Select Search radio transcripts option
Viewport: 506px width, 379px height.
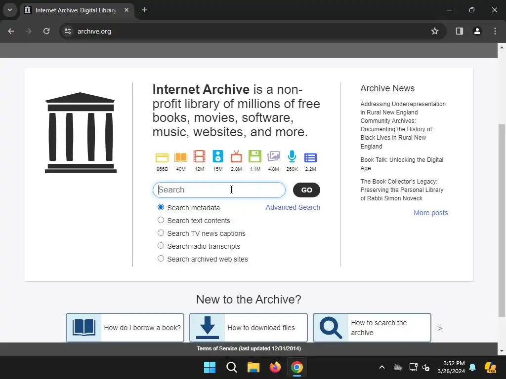point(161,246)
